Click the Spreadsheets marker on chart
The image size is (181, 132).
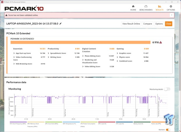pos(123,112)
